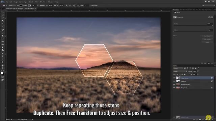Toggle Quick Mask mode in toolbox
Screen dimensions: 216x121
pyautogui.click(x=2, y=77)
